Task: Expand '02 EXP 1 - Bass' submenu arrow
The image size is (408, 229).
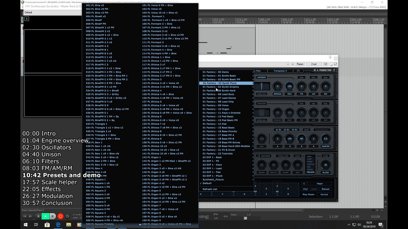Action: (x=253, y=157)
